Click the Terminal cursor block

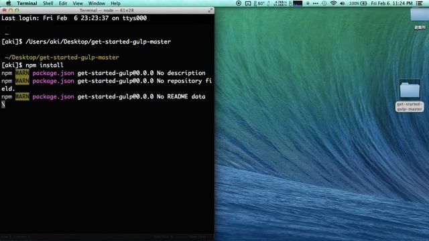pos(3,104)
